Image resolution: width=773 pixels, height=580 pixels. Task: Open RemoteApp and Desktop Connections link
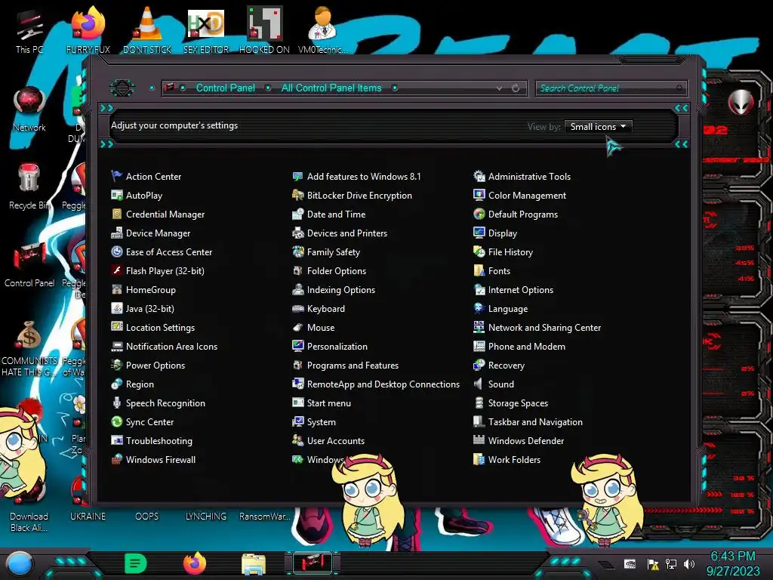point(383,384)
